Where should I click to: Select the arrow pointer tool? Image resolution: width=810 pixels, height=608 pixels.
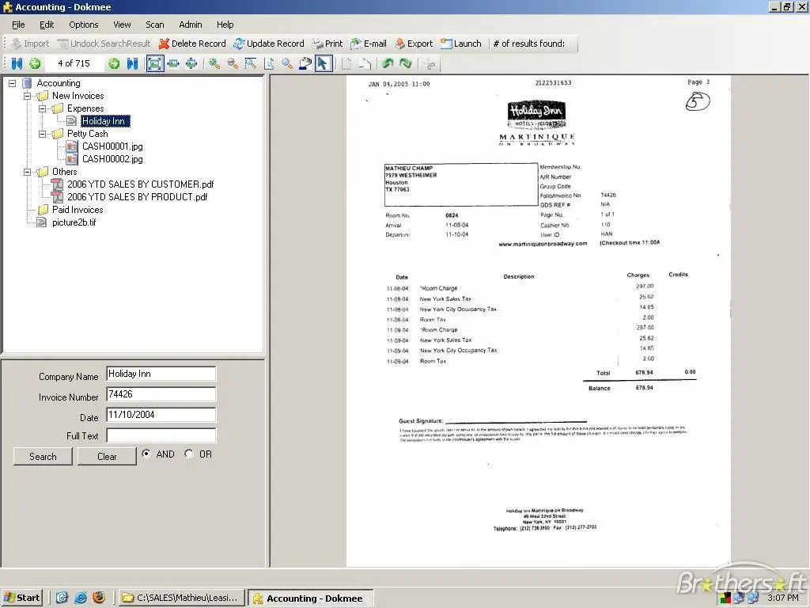click(x=324, y=63)
